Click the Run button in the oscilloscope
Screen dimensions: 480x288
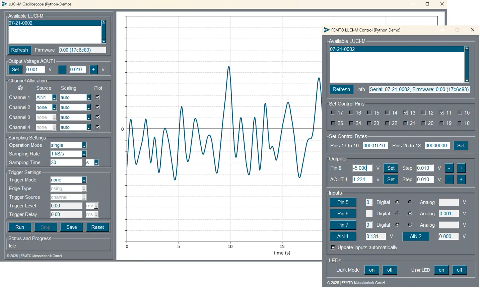pyautogui.click(x=19, y=227)
